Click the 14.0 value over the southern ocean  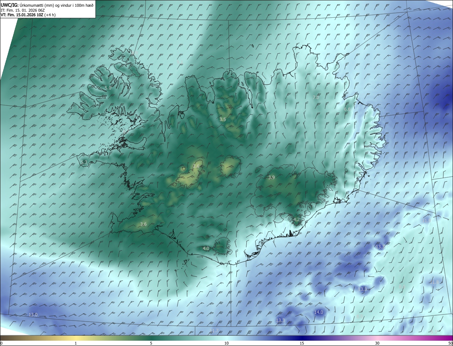click(x=319, y=312)
